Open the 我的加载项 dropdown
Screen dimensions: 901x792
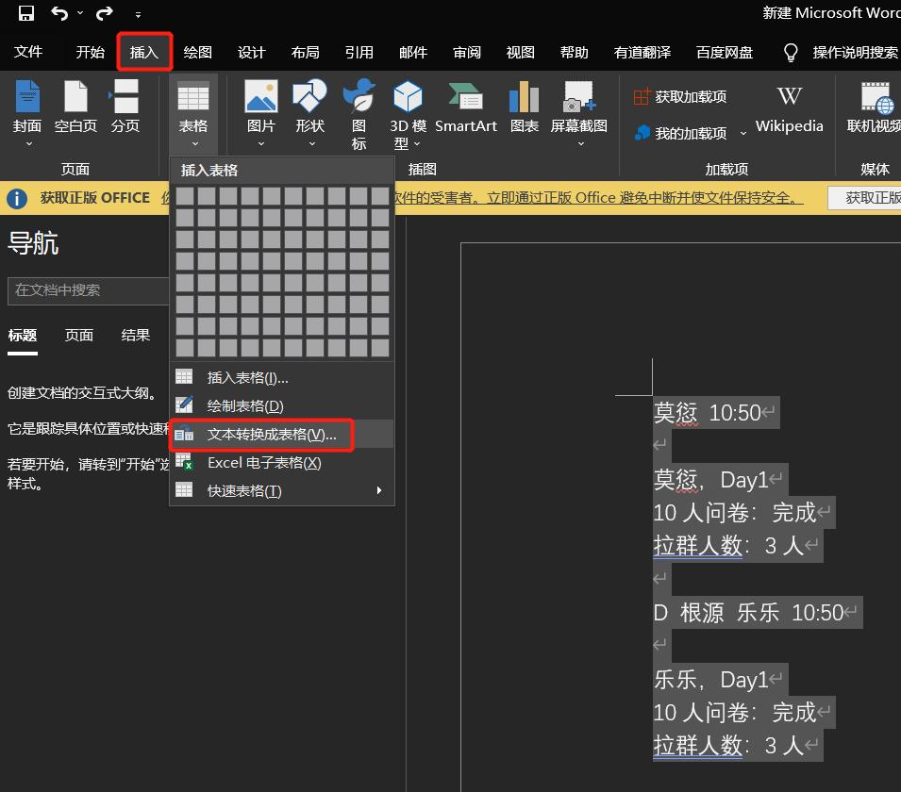[x=679, y=133]
